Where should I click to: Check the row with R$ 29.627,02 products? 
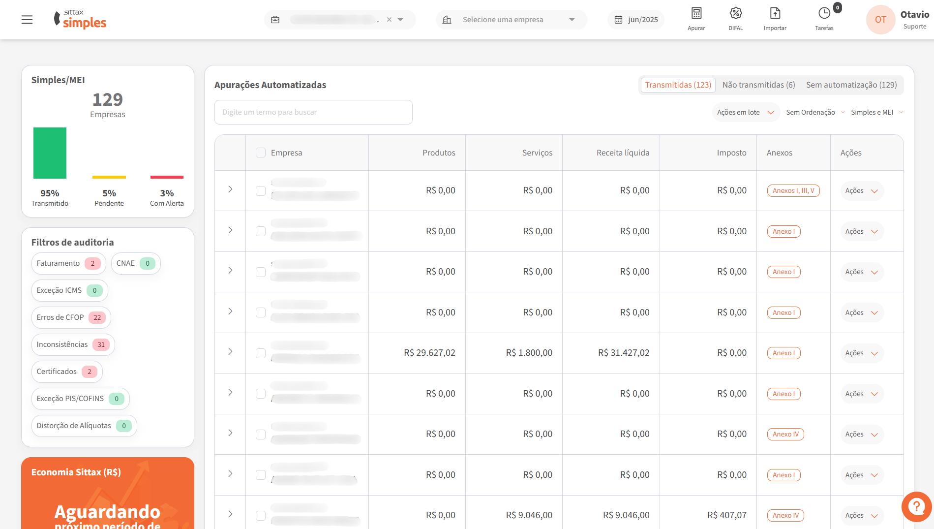261,353
